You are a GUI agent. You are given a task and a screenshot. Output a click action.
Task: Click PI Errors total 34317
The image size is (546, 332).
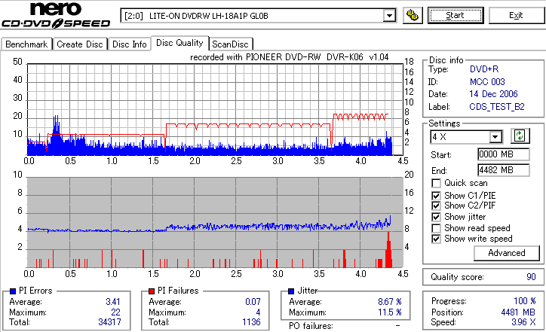coord(109,322)
